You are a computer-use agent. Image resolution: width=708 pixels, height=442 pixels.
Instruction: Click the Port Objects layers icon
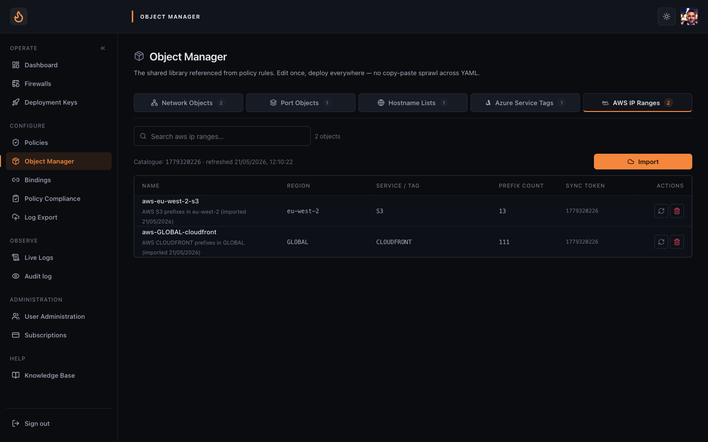pos(273,103)
